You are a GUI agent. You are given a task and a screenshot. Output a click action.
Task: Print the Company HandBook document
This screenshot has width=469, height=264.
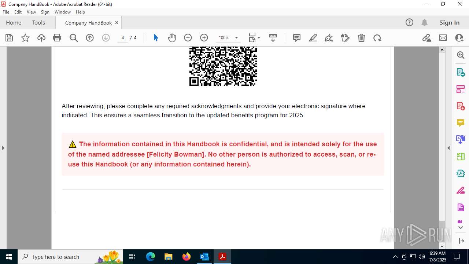[x=57, y=38]
